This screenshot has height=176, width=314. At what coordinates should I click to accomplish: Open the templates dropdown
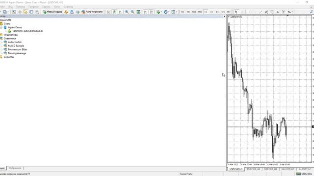point(174,12)
